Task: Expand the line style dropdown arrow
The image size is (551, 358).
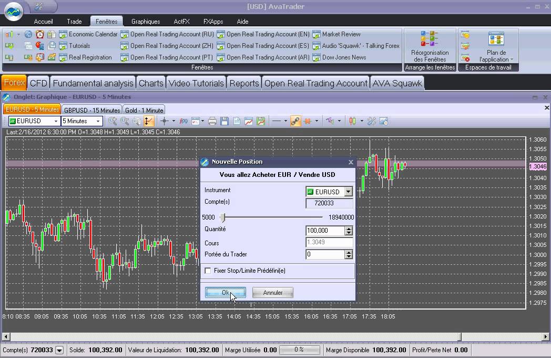Action: pos(285,121)
